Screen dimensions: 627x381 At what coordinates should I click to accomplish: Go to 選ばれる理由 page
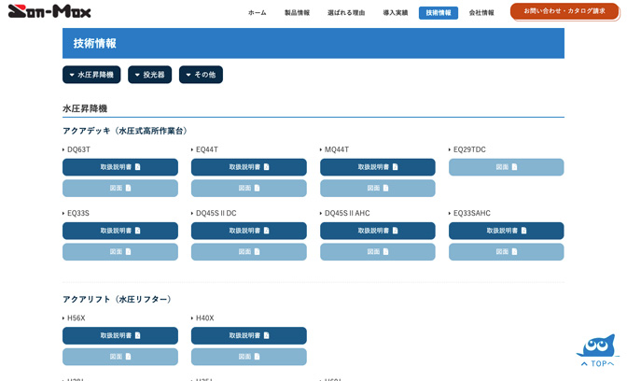click(346, 13)
